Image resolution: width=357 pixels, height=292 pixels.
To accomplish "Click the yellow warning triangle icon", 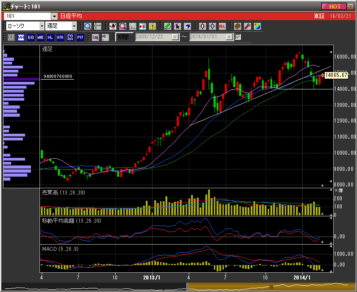I will (152, 26).
